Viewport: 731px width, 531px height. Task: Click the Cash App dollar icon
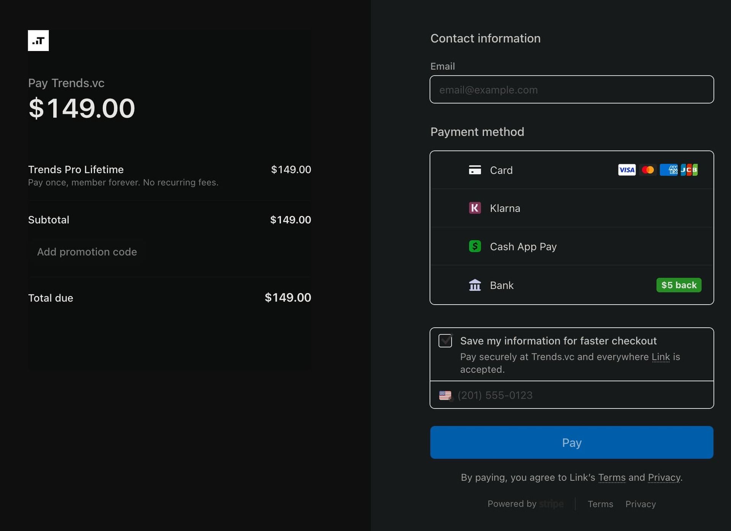[x=475, y=246]
